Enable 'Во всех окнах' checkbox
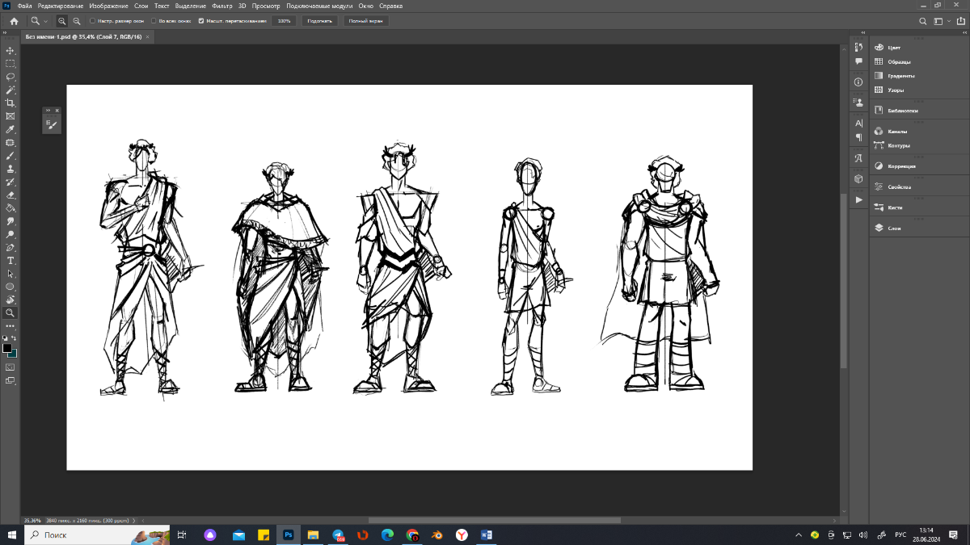 pos(154,21)
